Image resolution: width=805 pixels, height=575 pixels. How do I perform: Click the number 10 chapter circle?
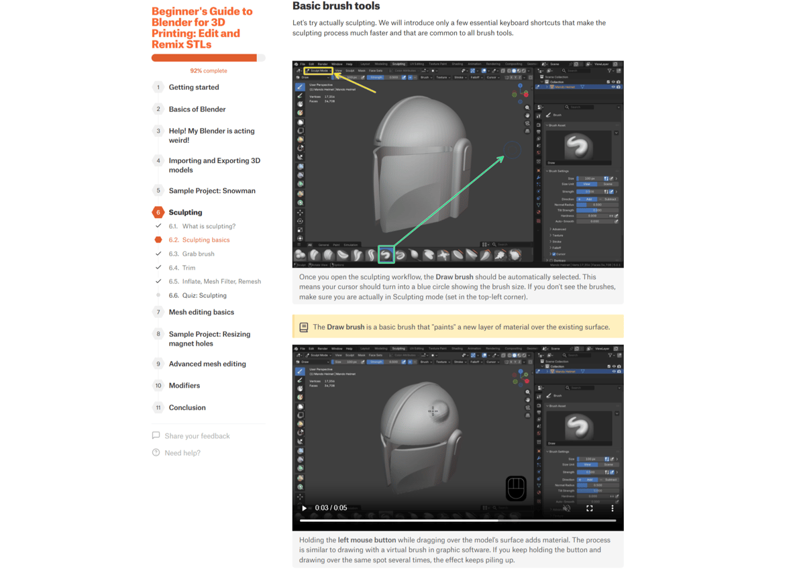[158, 386]
